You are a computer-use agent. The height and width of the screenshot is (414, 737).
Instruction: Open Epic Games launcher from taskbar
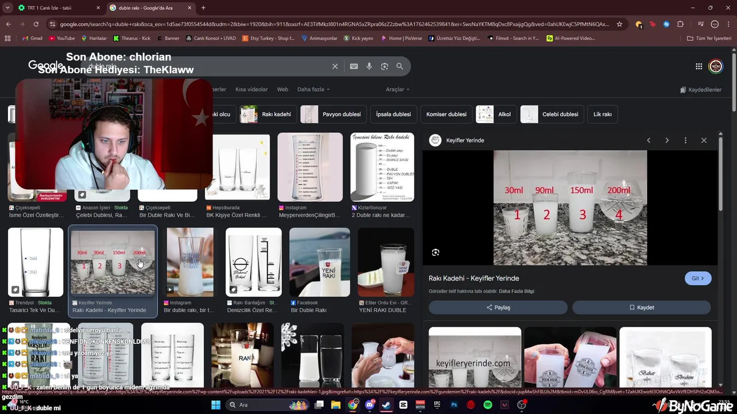[437, 405]
